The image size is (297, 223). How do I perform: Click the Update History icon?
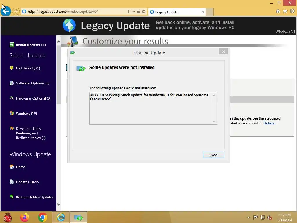coord(12,182)
